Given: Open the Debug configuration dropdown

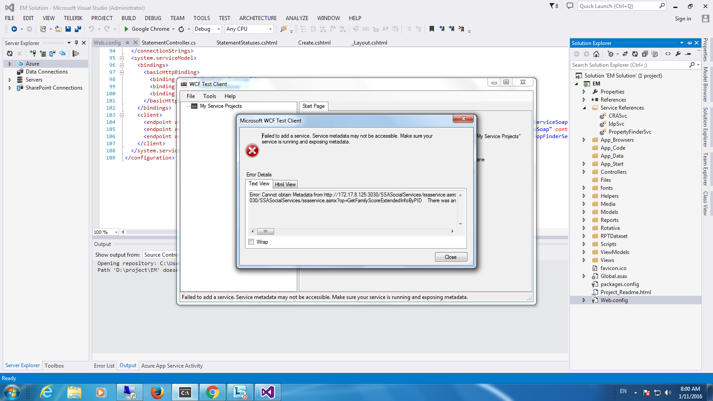Looking at the screenshot, I should point(207,29).
